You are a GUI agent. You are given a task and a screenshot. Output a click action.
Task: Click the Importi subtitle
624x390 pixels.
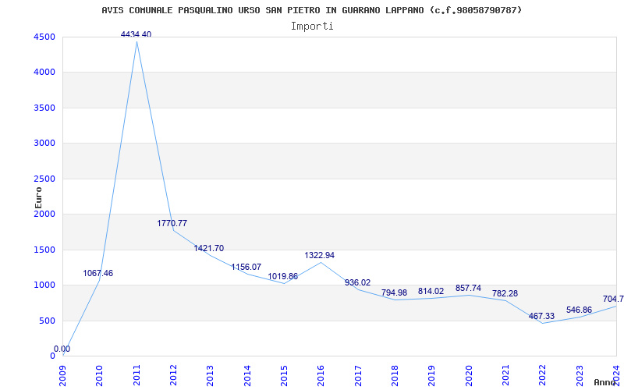point(312,27)
